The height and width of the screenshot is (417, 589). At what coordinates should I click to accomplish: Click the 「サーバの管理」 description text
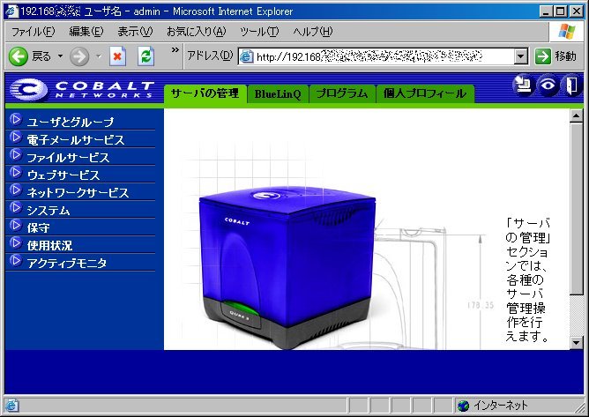(527, 279)
